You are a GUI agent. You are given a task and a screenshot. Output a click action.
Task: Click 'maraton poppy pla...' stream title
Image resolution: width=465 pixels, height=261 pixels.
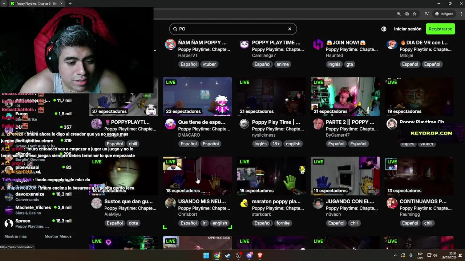pyautogui.click(x=276, y=202)
